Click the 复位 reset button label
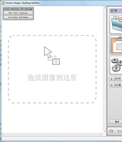The height and width of the screenshot is (142, 122). pyautogui.click(x=119, y=131)
